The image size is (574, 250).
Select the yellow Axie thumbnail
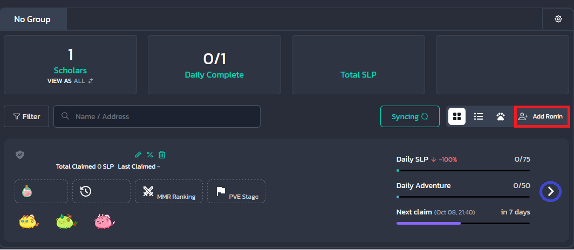[x=29, y=221]
